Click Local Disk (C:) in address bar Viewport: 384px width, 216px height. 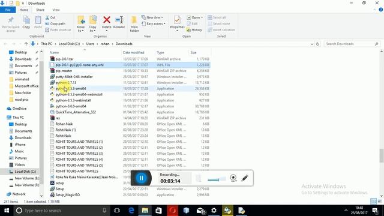[69, 44]
